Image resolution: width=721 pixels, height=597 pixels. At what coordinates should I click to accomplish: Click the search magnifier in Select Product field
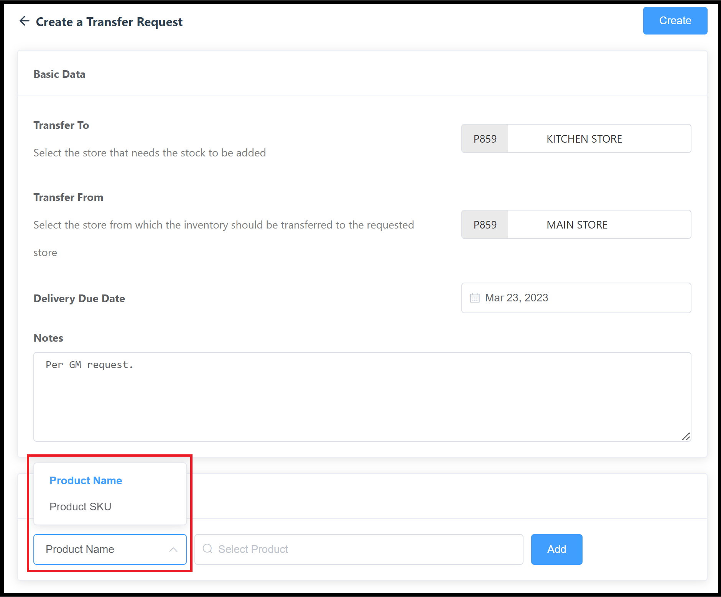click(x=207, y=549)
